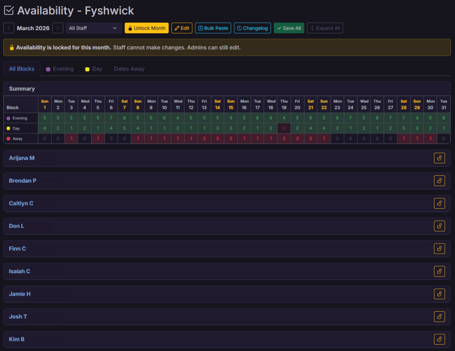Click the unlock icon on Arijana M's row
The height and width of the screenshot is (351, 455).
click(439, 158)
